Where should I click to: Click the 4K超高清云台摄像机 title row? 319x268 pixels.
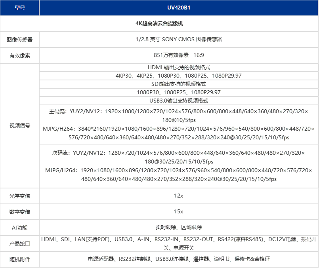point(159,23)
